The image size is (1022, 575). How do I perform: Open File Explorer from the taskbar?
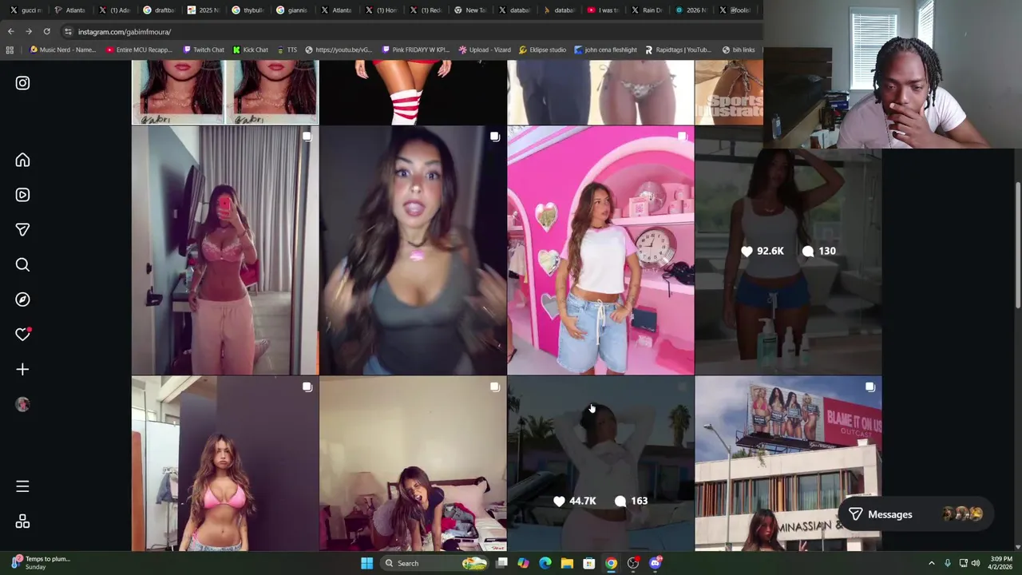567,564
